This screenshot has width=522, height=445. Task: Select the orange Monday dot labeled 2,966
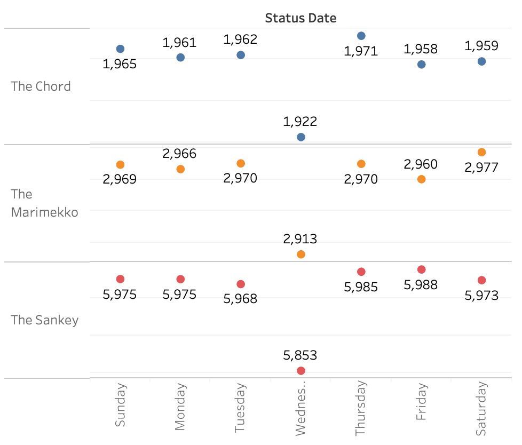(x=180, y=169)
